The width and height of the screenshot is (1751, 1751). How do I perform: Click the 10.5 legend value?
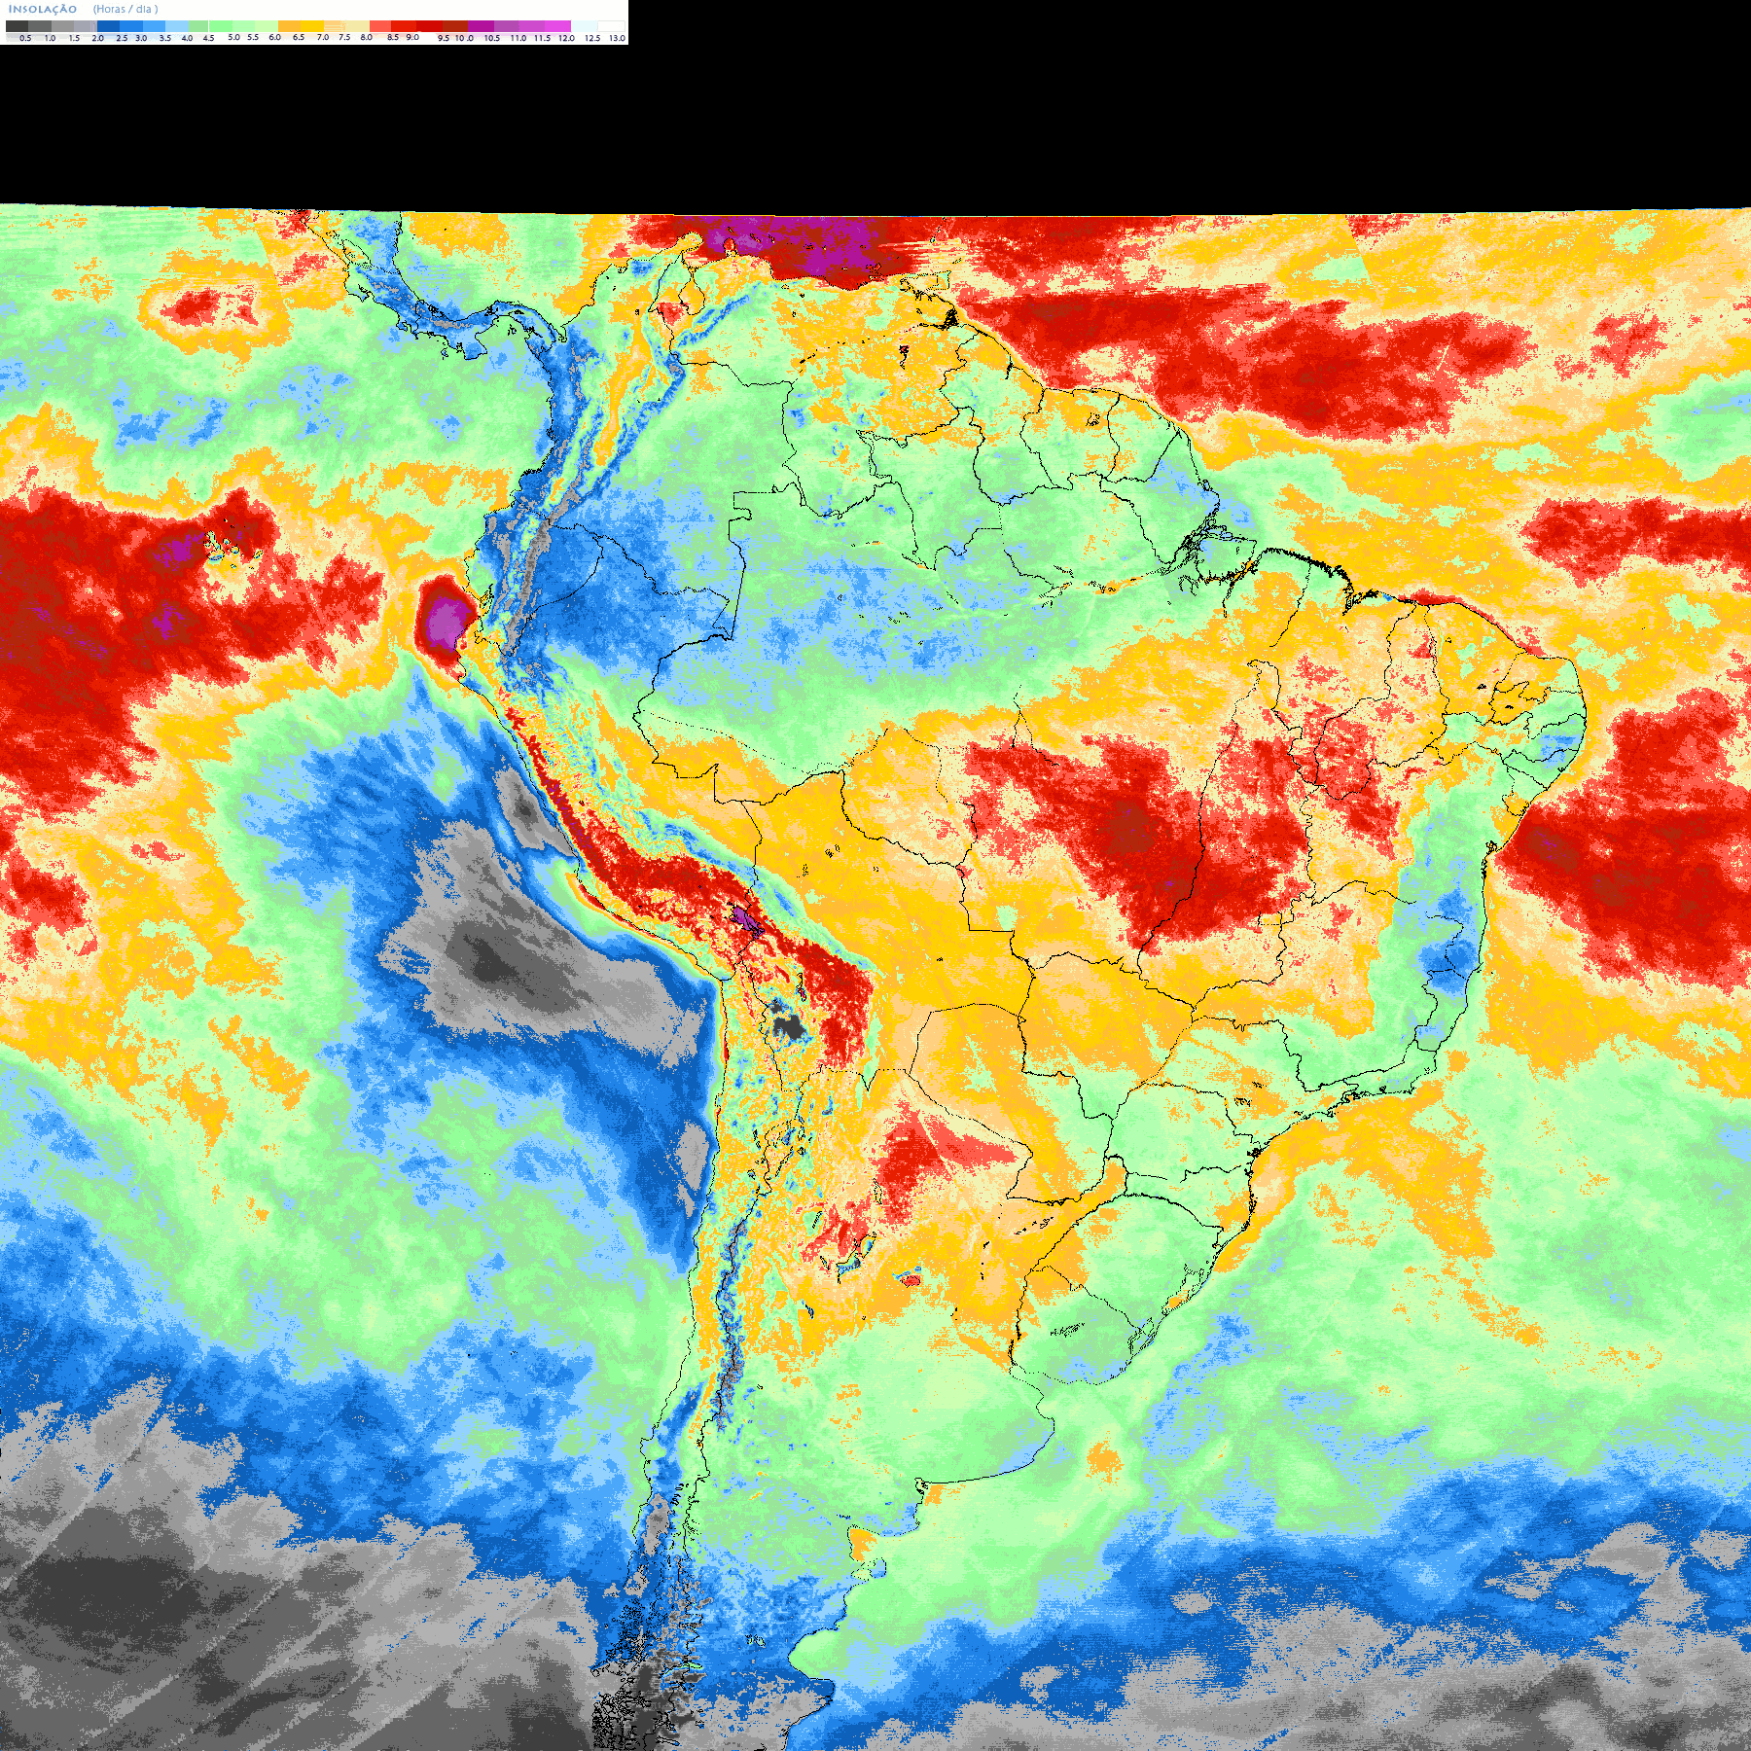(x=492, y=38)
